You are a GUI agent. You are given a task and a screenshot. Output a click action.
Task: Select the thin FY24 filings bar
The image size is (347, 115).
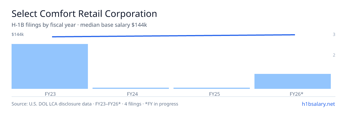click(x=131, y=88)
